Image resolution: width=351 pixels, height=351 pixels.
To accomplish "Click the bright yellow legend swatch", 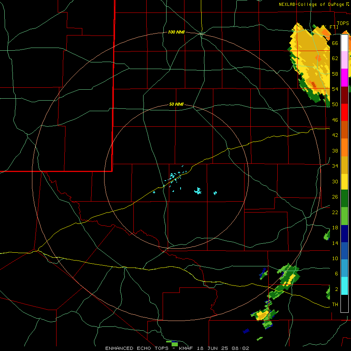I will (x=344, y=181).
